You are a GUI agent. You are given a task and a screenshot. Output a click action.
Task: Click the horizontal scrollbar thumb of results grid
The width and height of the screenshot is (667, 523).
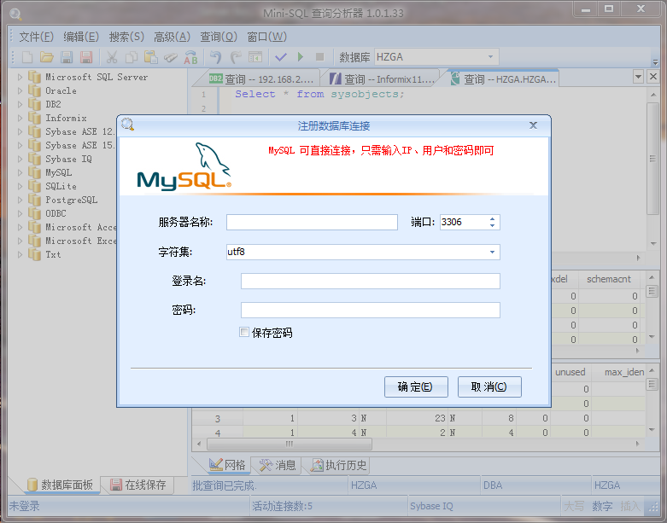tap(290, 444)
